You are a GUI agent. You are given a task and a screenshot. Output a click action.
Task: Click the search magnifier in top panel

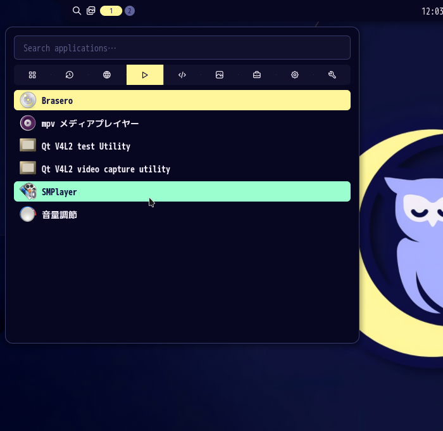[77, 11]
